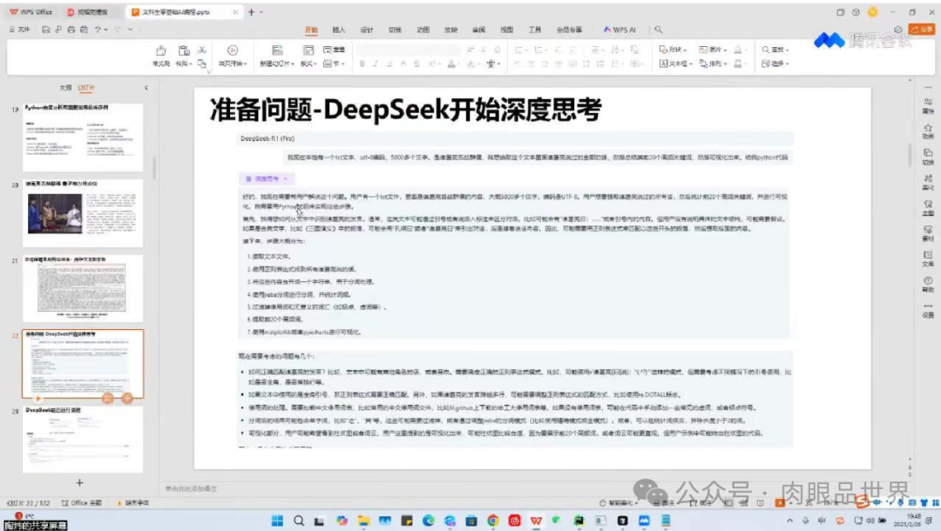The height and width of the screenshot is (531, 941).
Task: Click the Undo arrow icon
Action: click(98, 30)
